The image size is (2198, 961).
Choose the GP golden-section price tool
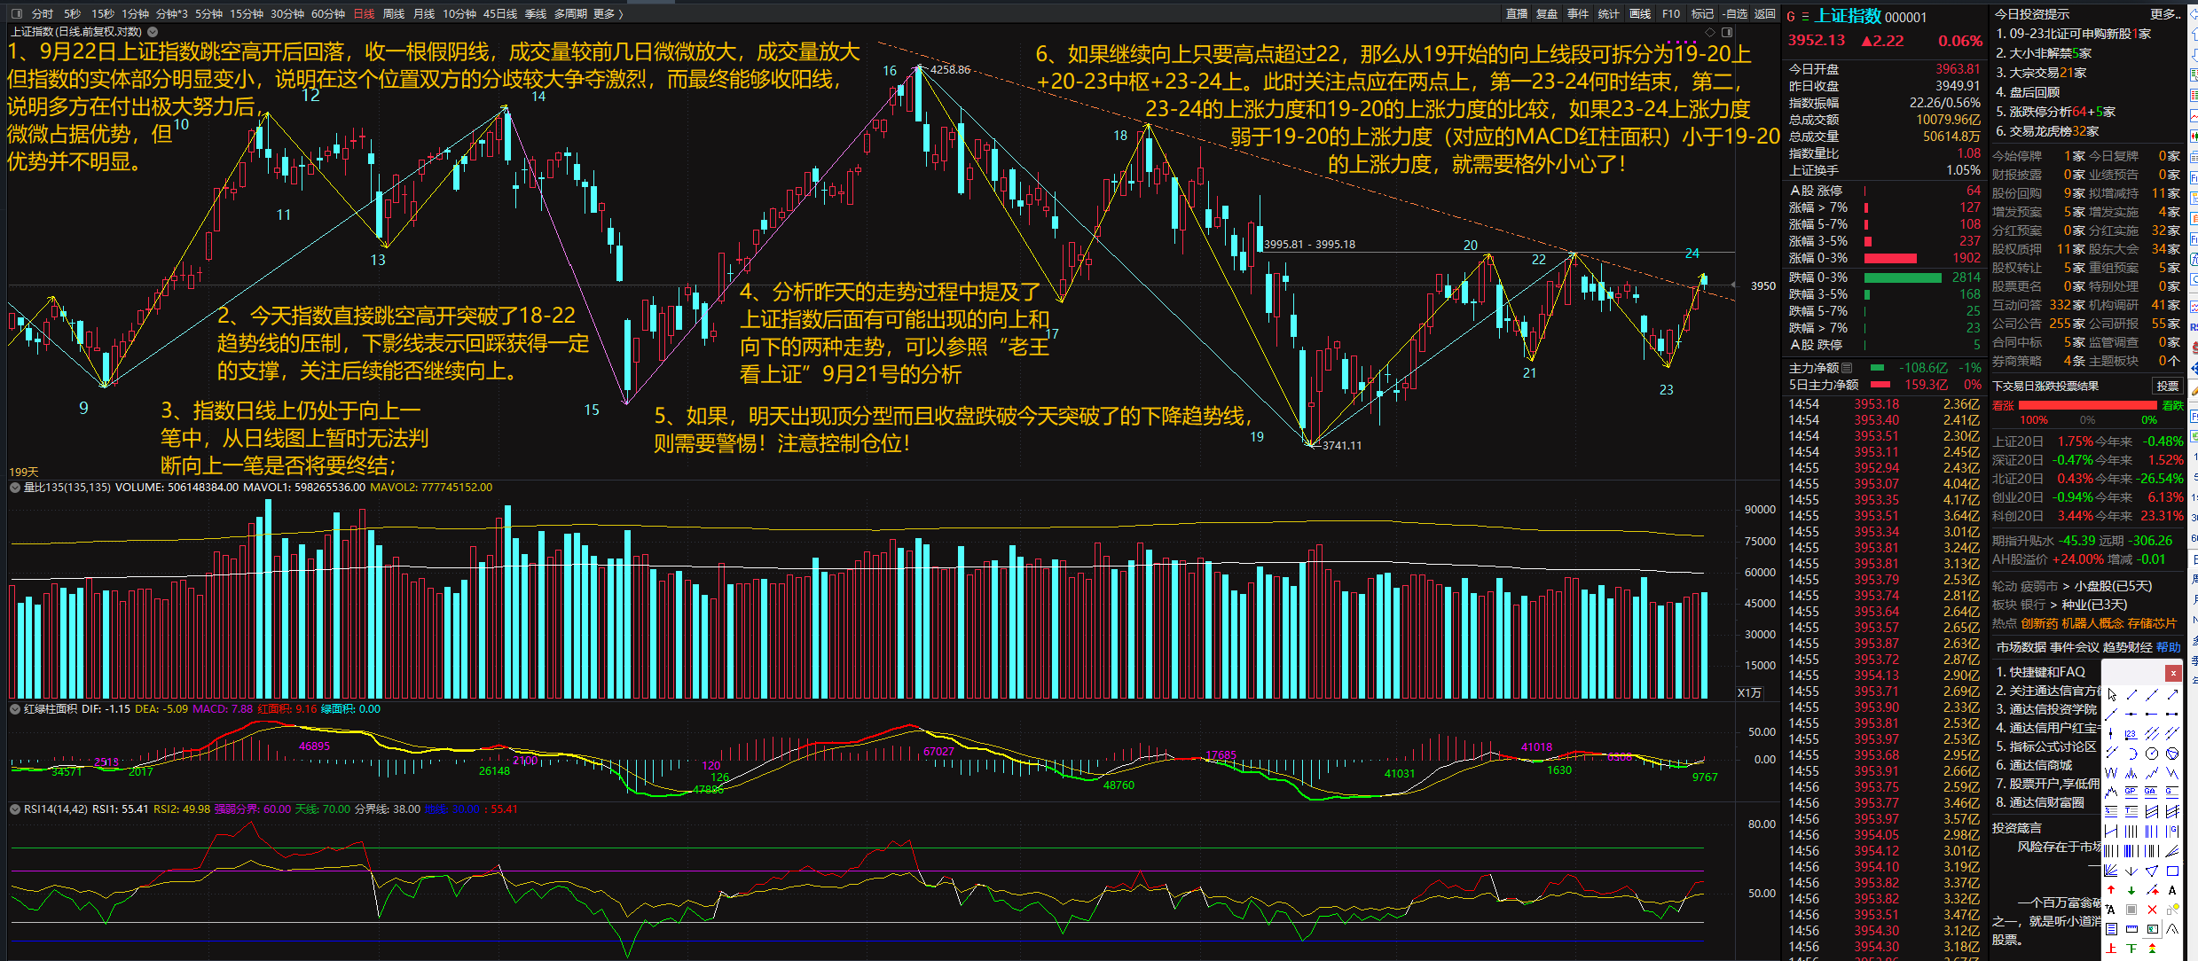[2131, 792]
